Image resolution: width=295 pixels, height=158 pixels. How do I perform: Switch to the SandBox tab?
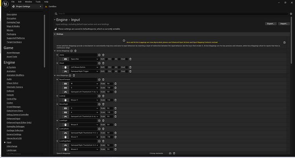51,7
